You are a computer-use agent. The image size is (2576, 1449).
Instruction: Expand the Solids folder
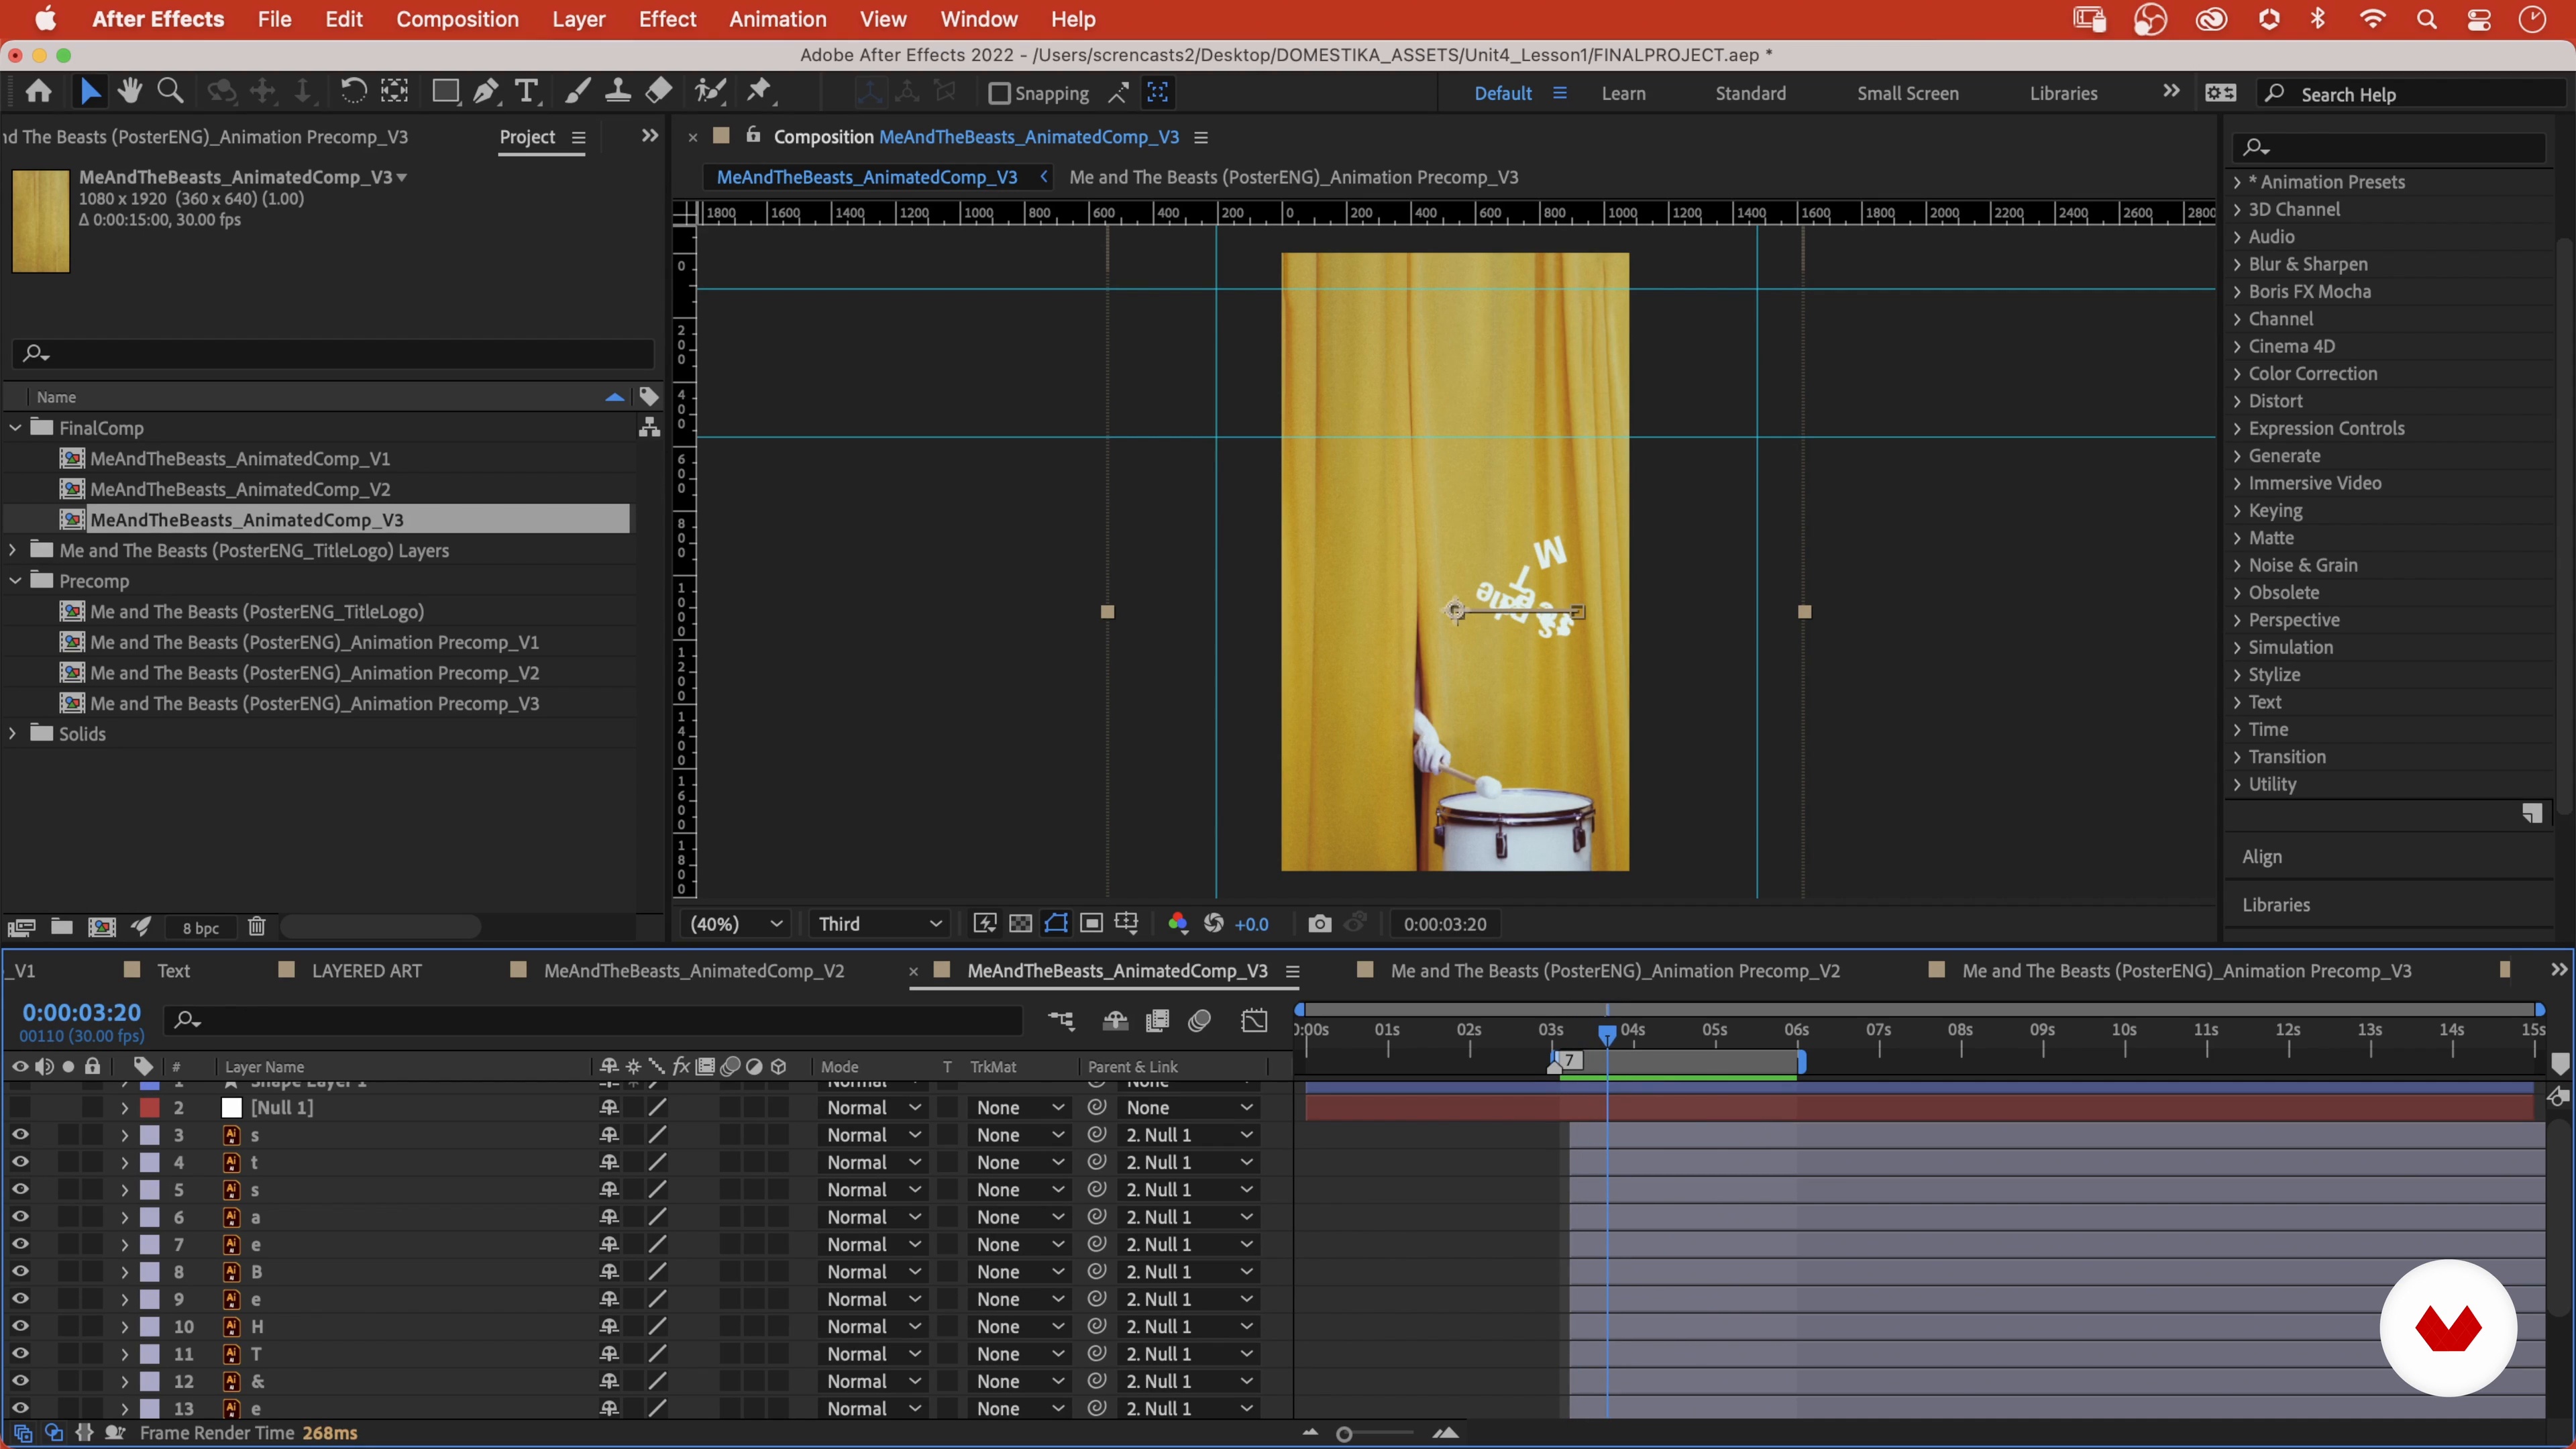coord(13,733)
